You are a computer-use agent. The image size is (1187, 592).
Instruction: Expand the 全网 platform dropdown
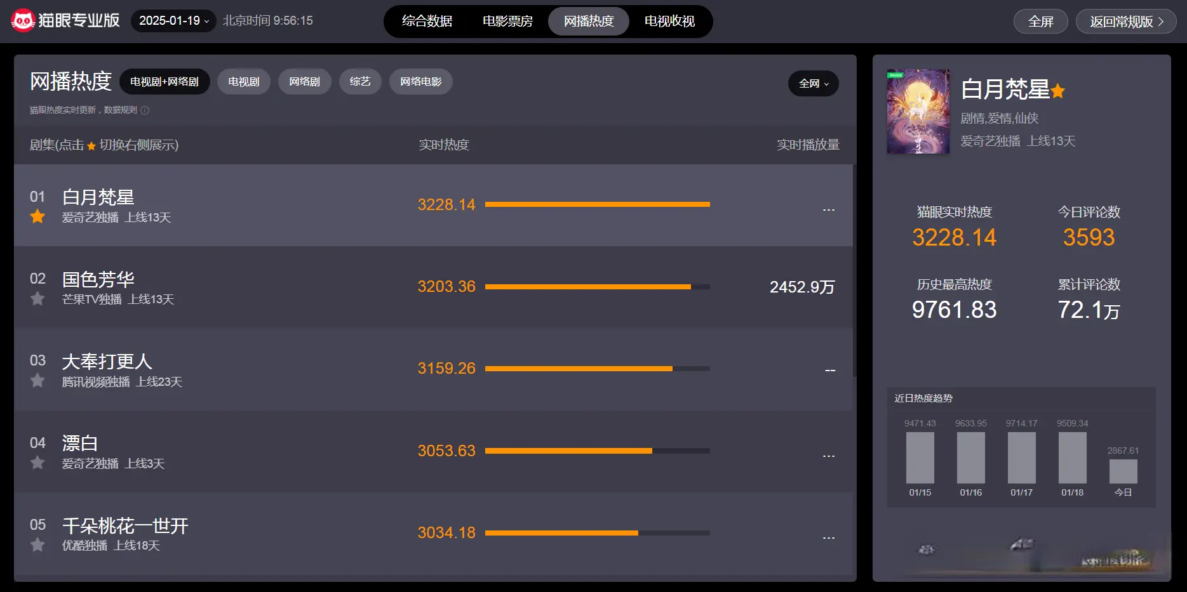[814, 84]
